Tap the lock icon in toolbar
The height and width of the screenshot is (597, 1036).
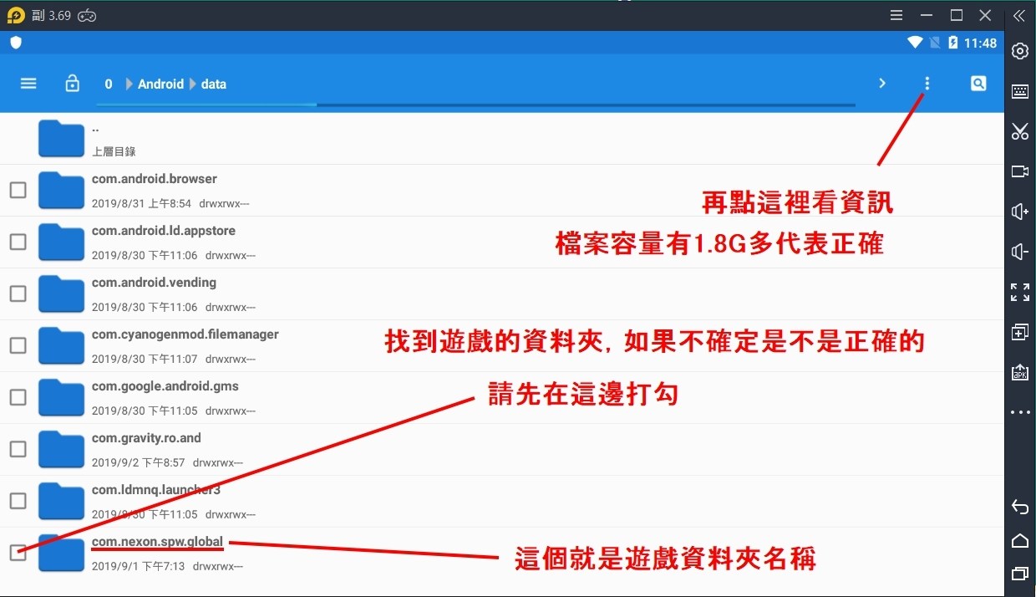click(73, 84)
